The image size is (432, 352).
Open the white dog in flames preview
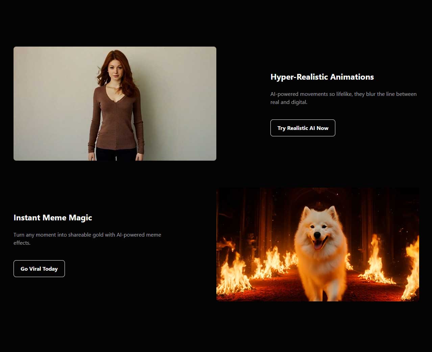[x=318, y=244]
